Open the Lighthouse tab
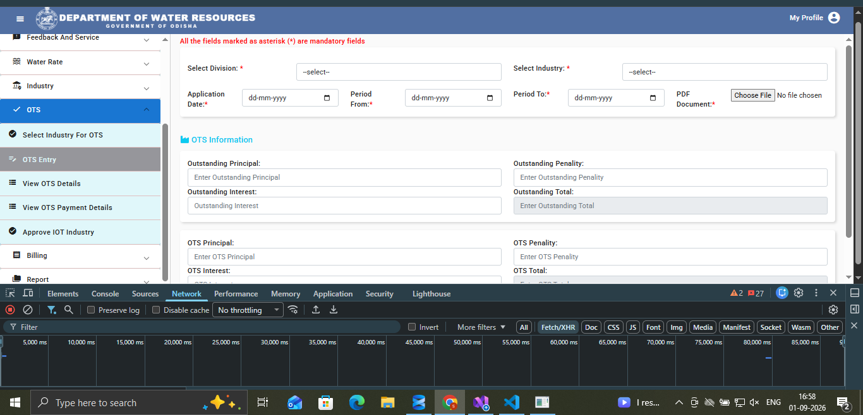 point(431,293)
